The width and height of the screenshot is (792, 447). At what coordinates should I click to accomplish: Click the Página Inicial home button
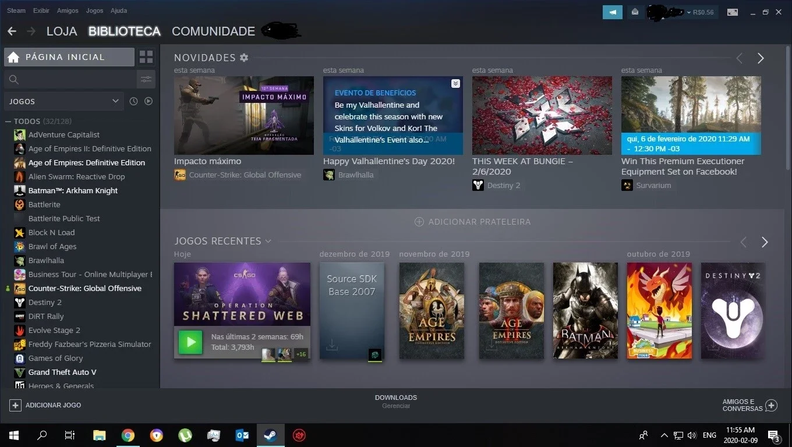69,57
